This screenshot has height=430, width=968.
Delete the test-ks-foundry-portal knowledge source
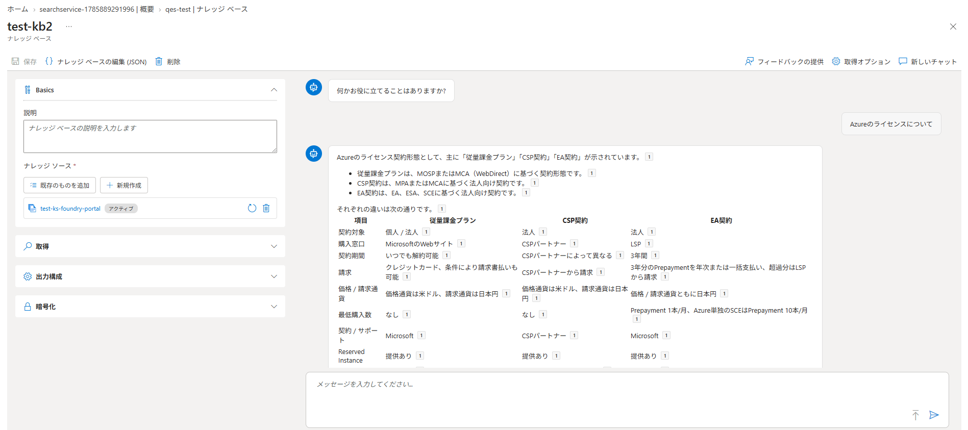tap(266, 208)
